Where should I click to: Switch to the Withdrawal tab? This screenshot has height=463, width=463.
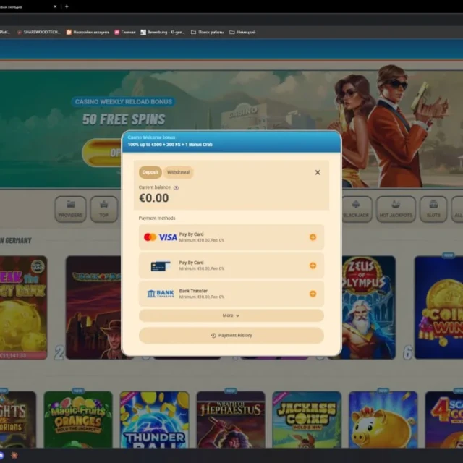click(179, 172)
